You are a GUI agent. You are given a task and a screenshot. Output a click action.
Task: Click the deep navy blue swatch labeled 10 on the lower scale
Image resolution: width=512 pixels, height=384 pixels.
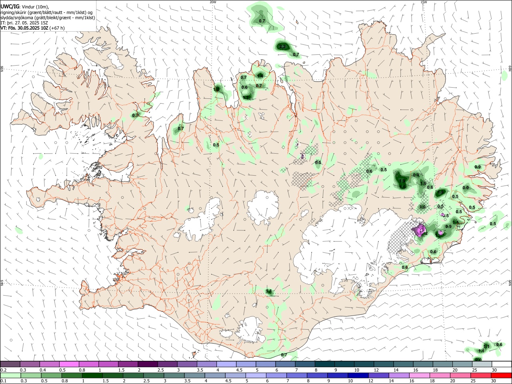click(x=357, y=375)
